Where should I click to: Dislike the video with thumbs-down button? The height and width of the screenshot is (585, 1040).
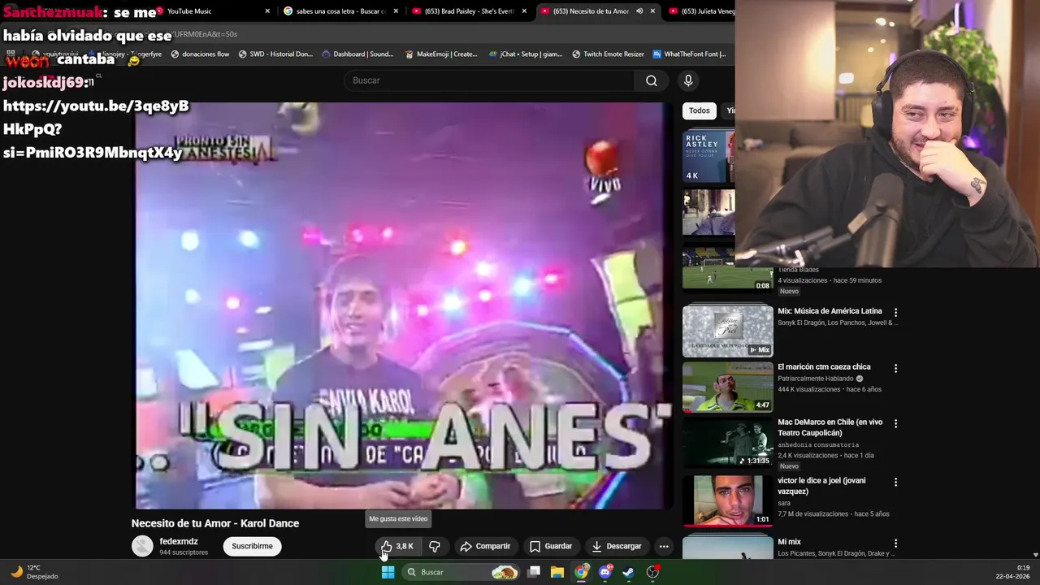435,546
